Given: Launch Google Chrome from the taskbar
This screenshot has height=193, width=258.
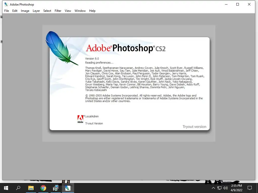Looking at the screenshot, I should [x=43, y=188].
